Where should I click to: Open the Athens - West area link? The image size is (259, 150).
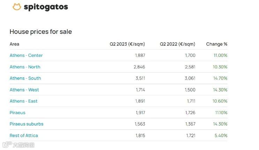pyautogui.click(x=24, y=90)
